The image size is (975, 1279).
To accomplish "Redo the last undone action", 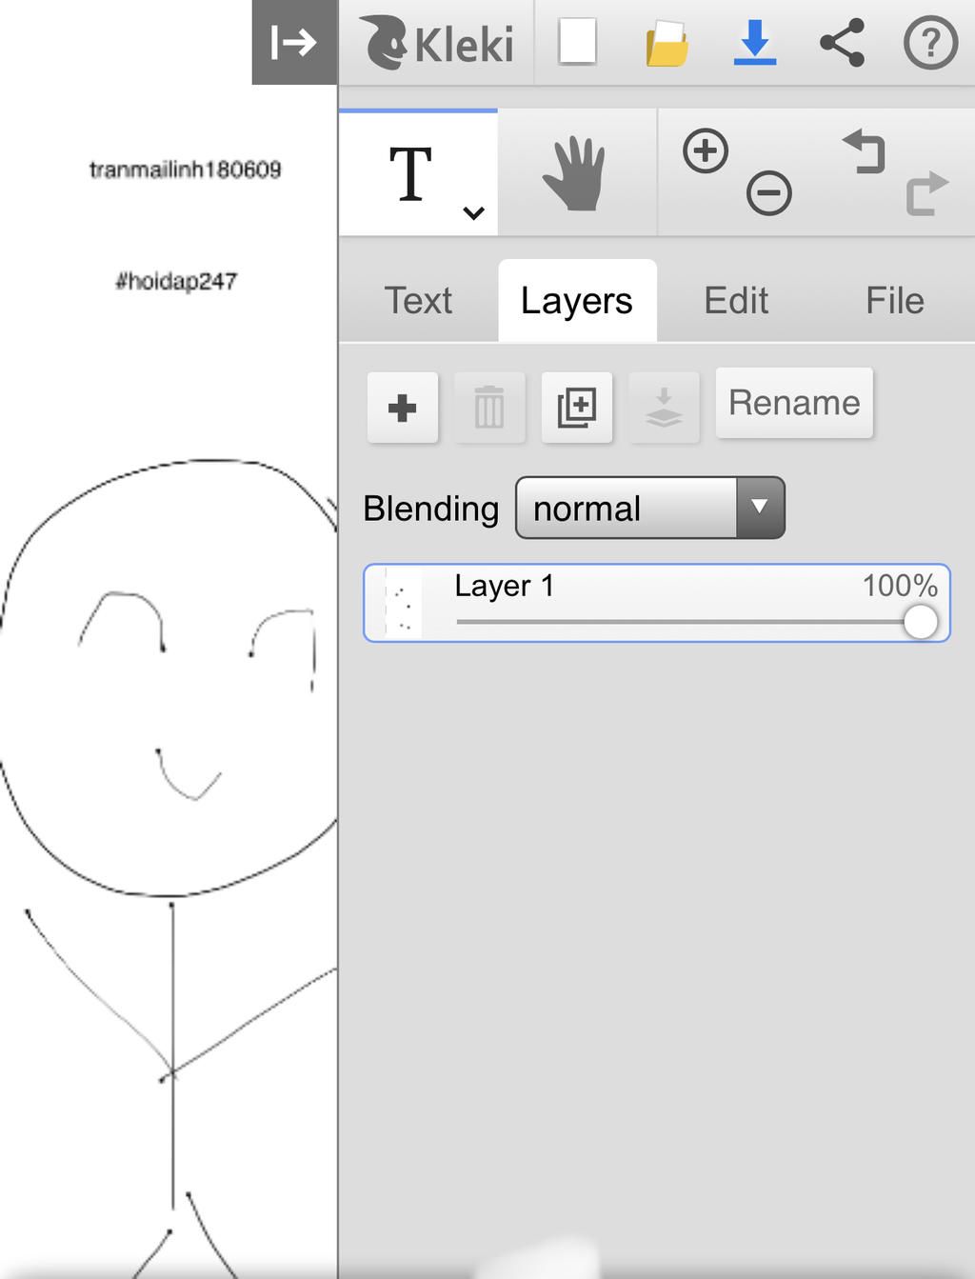I will coord(926,193).
